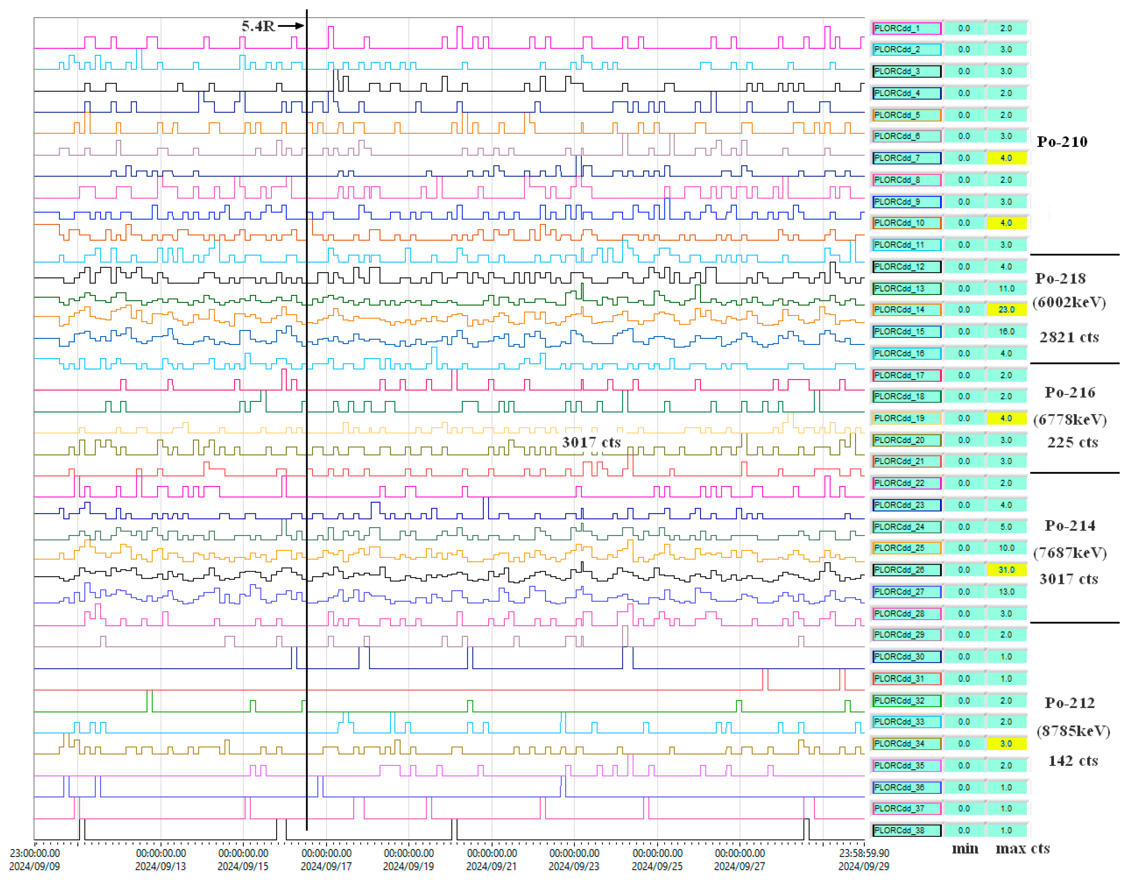Select the PLORCdd_26 legend label
The height and width of the screenshot is (880, 1133).
(906, 570)
